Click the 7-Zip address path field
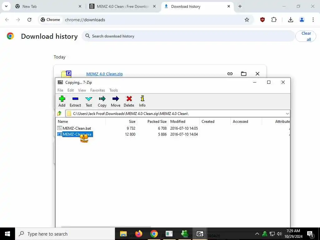This screenshot has width=320, height=240. click(177, 114)
